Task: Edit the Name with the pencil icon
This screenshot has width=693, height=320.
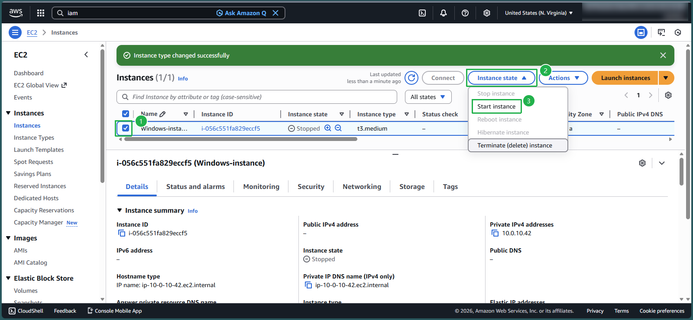Action: (x=162, y=114)
